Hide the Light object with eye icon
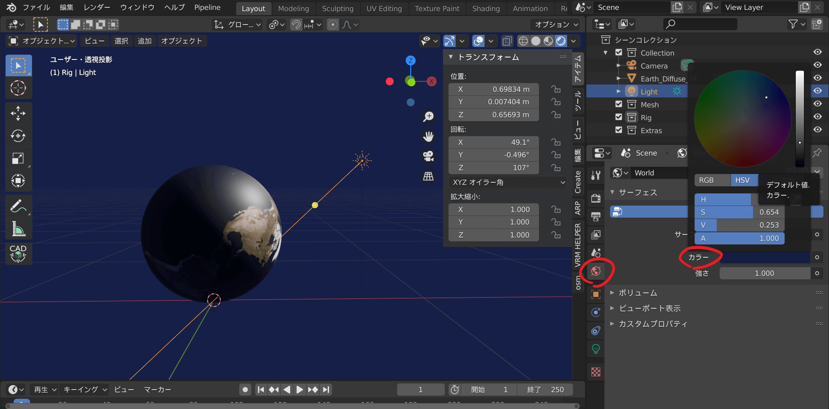The image size is (829, 409). click(818, 91)
